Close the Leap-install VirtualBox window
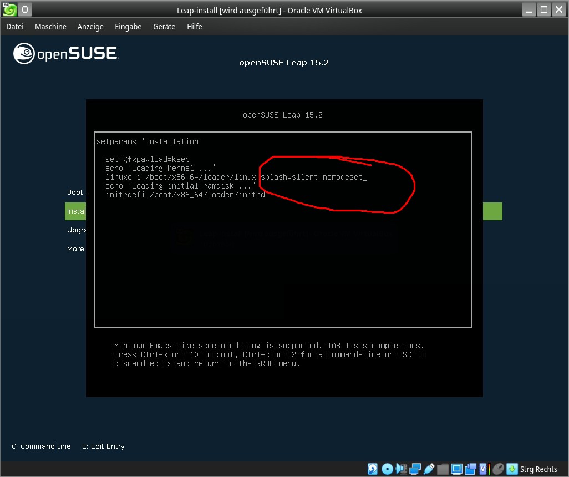This screenshot has width=569, height=477. click(x=559, y=9)
